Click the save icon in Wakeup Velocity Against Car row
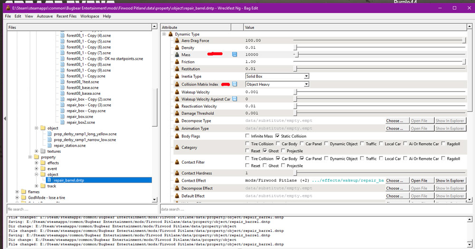Screen dimensions: 475x249 point(235,99)
